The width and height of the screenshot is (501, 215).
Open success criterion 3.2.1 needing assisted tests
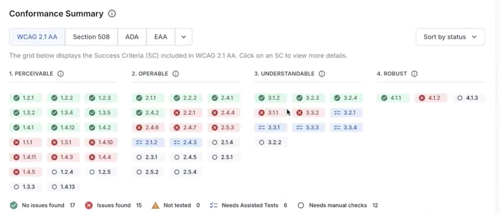tap(346, 112)
